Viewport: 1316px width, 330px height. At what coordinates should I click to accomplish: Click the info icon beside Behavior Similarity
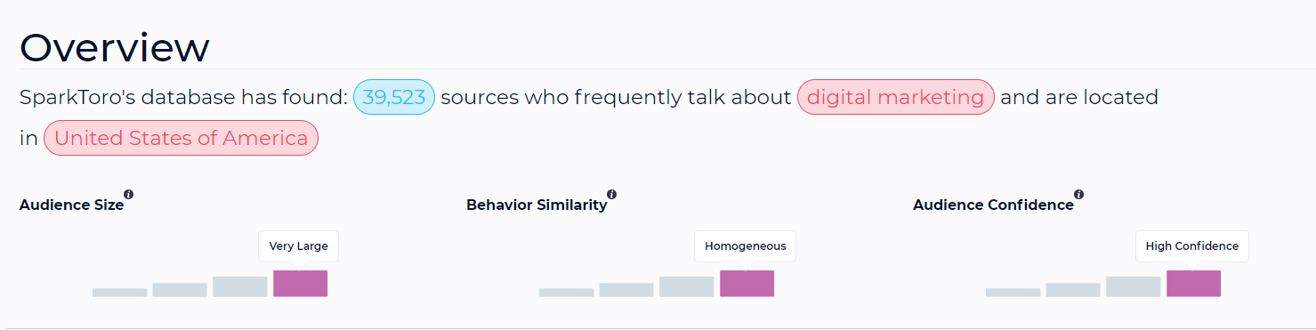point(612,194)
